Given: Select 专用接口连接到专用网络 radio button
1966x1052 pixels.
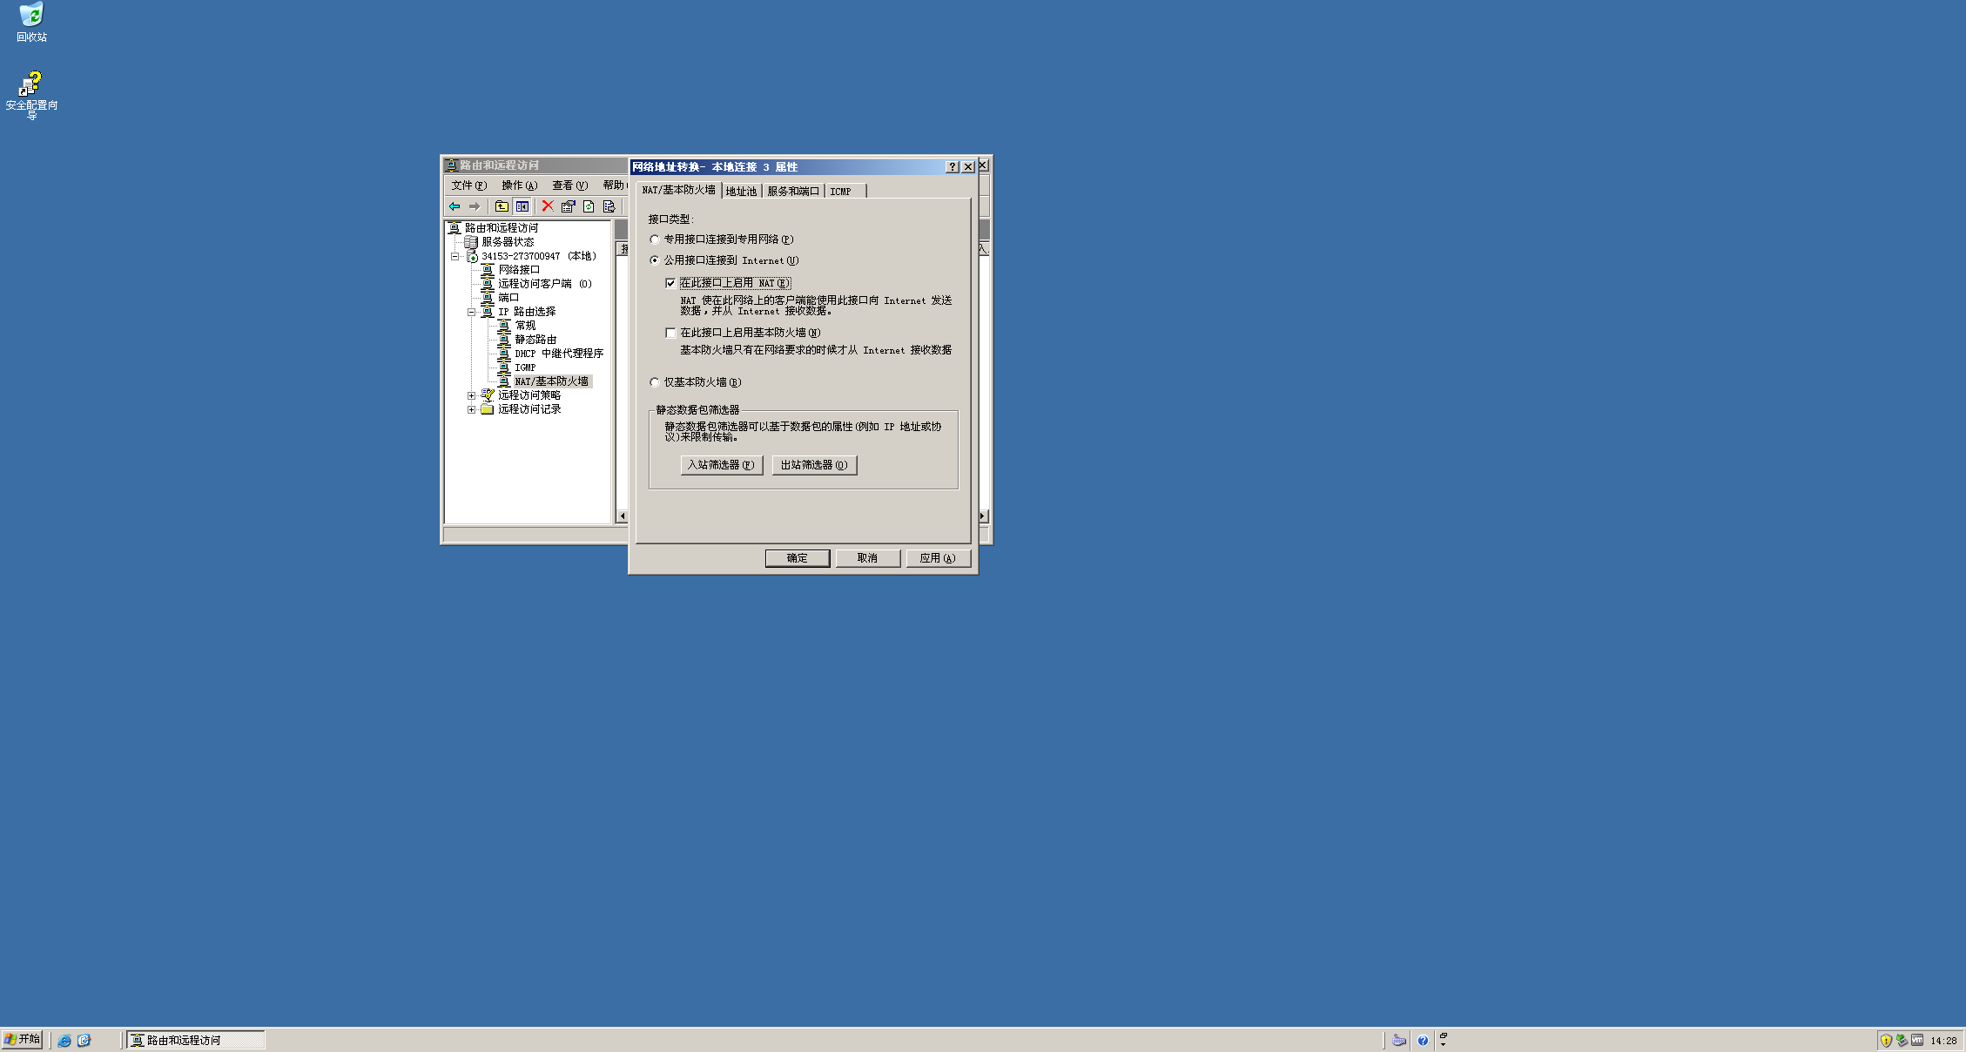Looking at the screenshot, I should [x=655, y=239].
